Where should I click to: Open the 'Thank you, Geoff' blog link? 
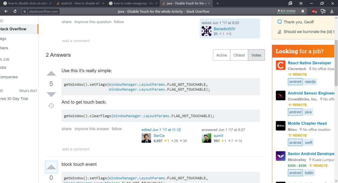(x=299, y=22)
